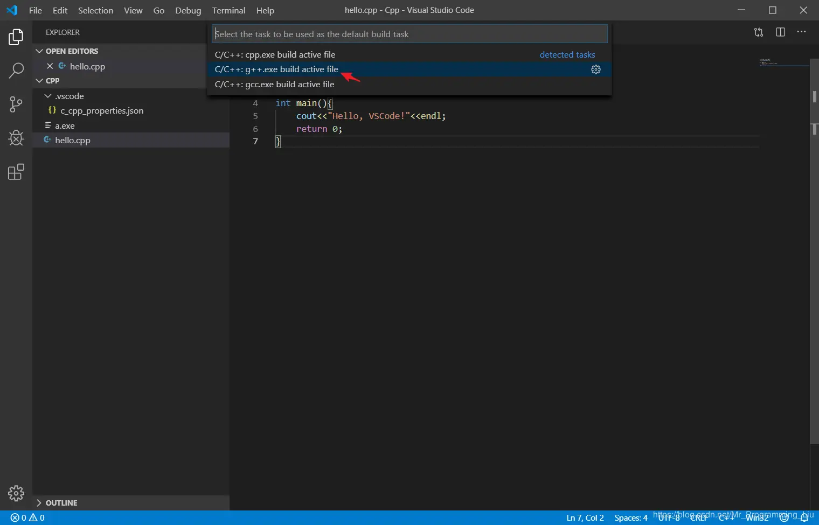Click the errors count icon in status bar
This screenshot has height=525, width=819.
pyautogui.click(x=15, y=517)
